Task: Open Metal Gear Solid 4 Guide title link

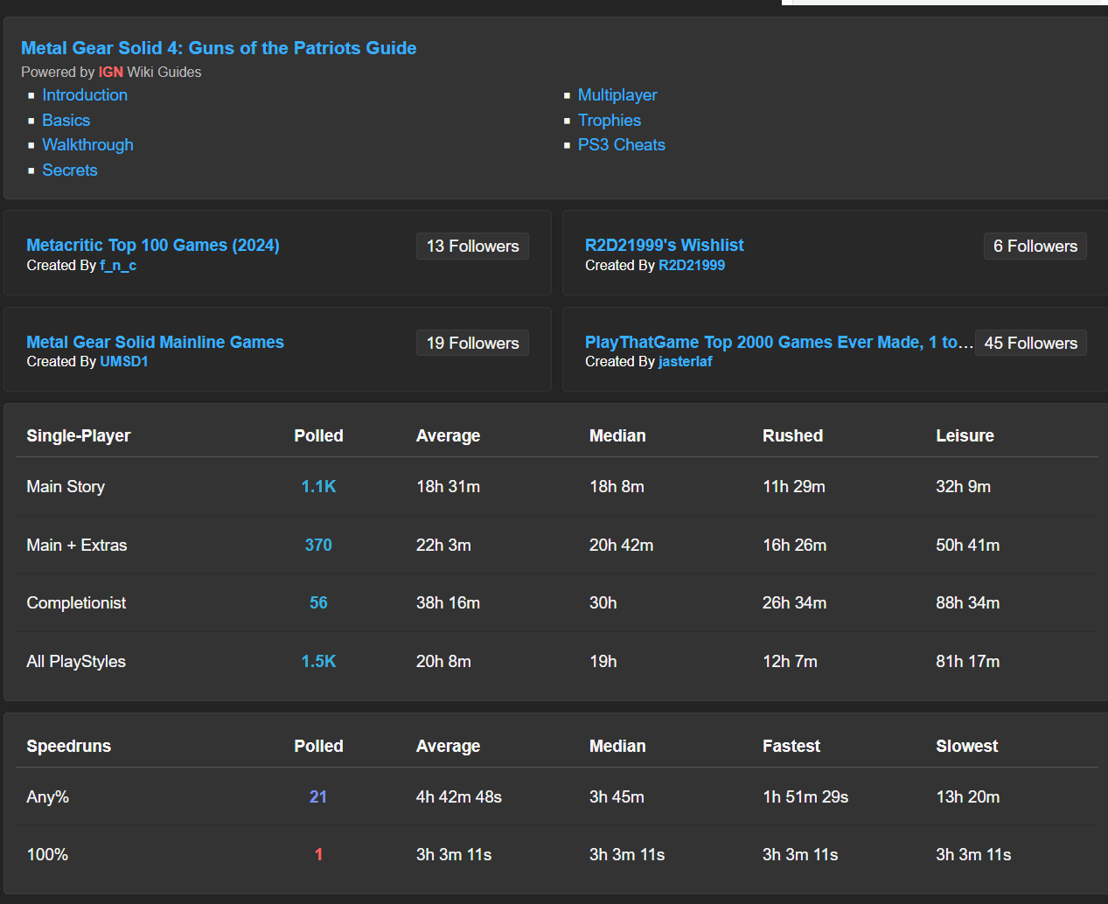Action: click(x=219, y=48)
